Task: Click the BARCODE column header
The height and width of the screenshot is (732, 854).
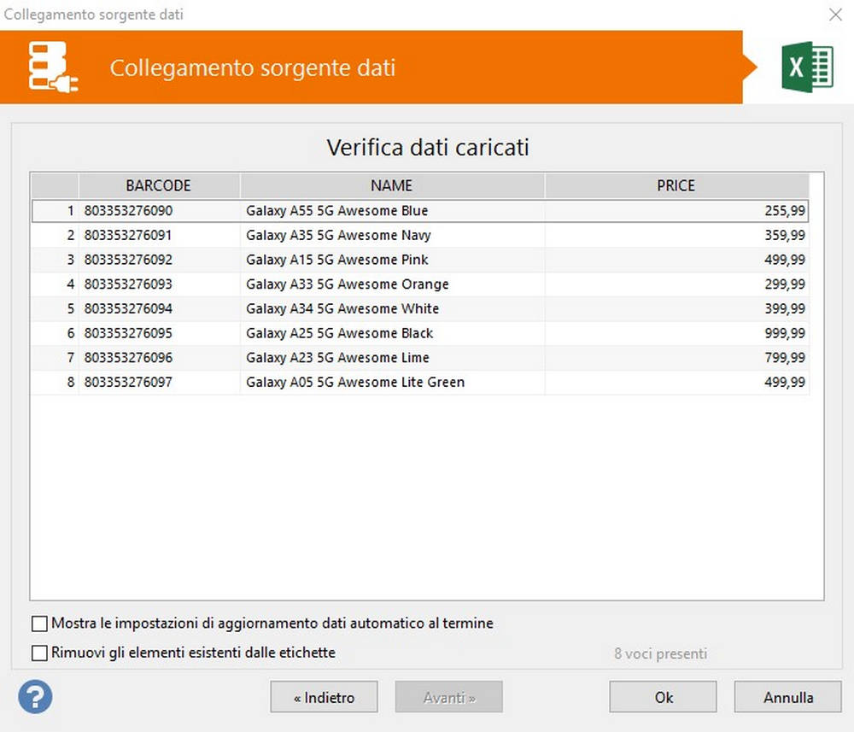Action: [159, 185]
